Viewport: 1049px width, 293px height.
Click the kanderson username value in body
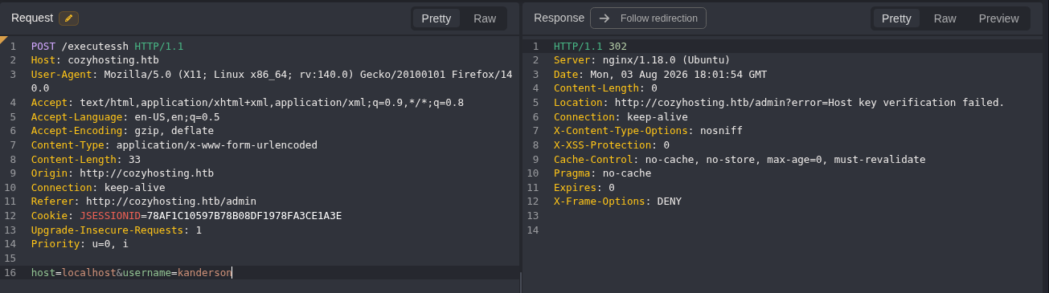[205, 273]
